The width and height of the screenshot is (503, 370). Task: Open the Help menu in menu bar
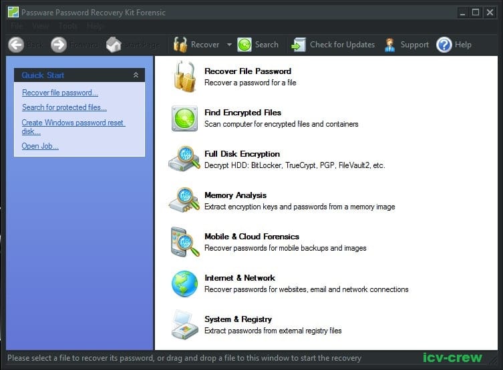click(x=94, y=26)
